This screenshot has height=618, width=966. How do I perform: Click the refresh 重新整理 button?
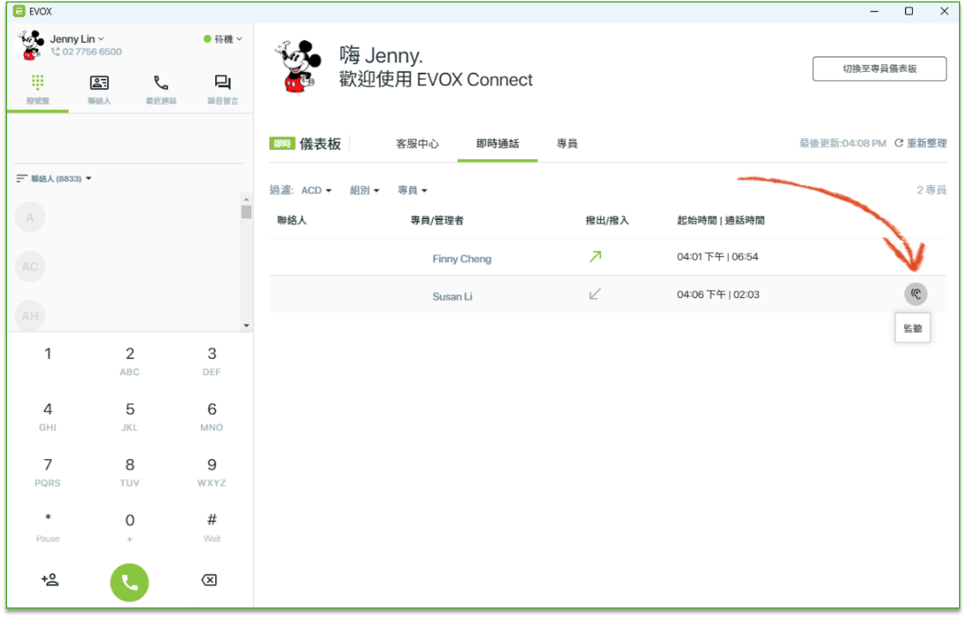920,143
